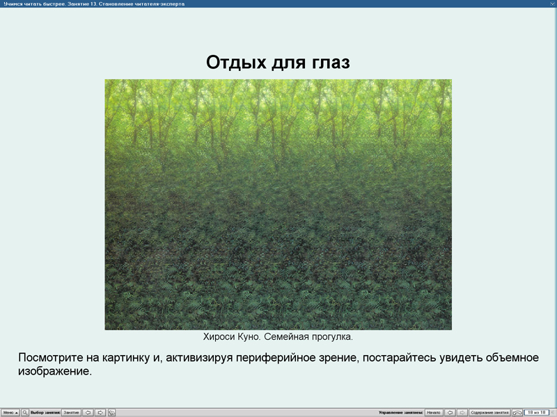Click the stereogram forest picture
This screenshot has height=417, width=557.
pos(278,204)
